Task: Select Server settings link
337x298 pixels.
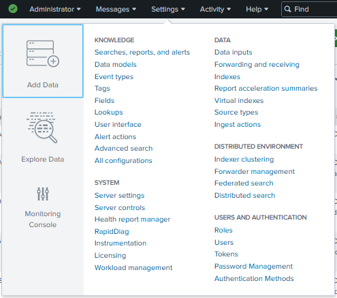Action: pyautogui.click(x=119, y=196)
